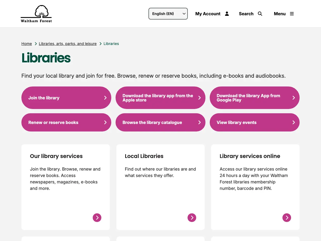This screenshot has height=241, width=321.
Task: Click the Search magnifying glass icon
Action: coord(260,14)
